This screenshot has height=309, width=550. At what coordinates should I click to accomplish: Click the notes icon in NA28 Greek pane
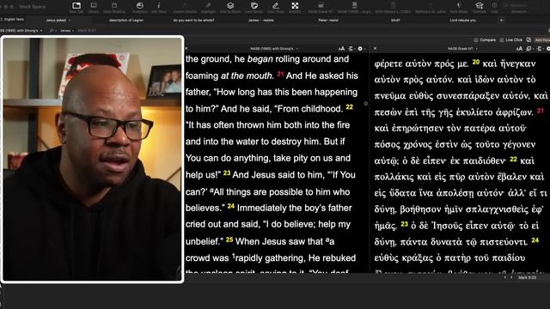529,49
